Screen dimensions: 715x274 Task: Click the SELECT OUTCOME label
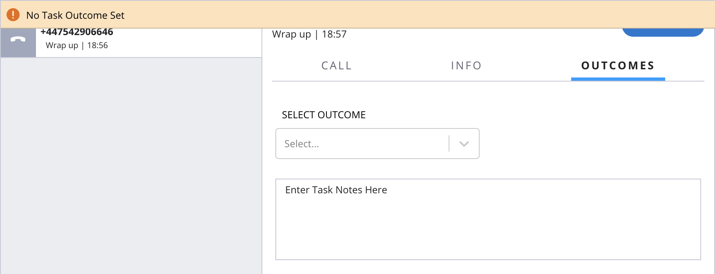324,115
